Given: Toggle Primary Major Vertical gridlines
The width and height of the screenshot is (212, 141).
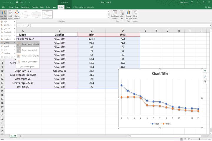Looking at the screenshot, I should pos(28,50).
